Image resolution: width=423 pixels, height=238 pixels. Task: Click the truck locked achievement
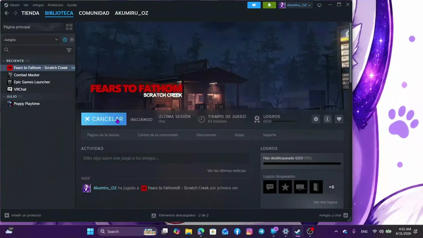(x=301, y=187)
